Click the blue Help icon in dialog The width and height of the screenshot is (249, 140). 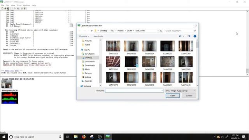coord(195,36)
